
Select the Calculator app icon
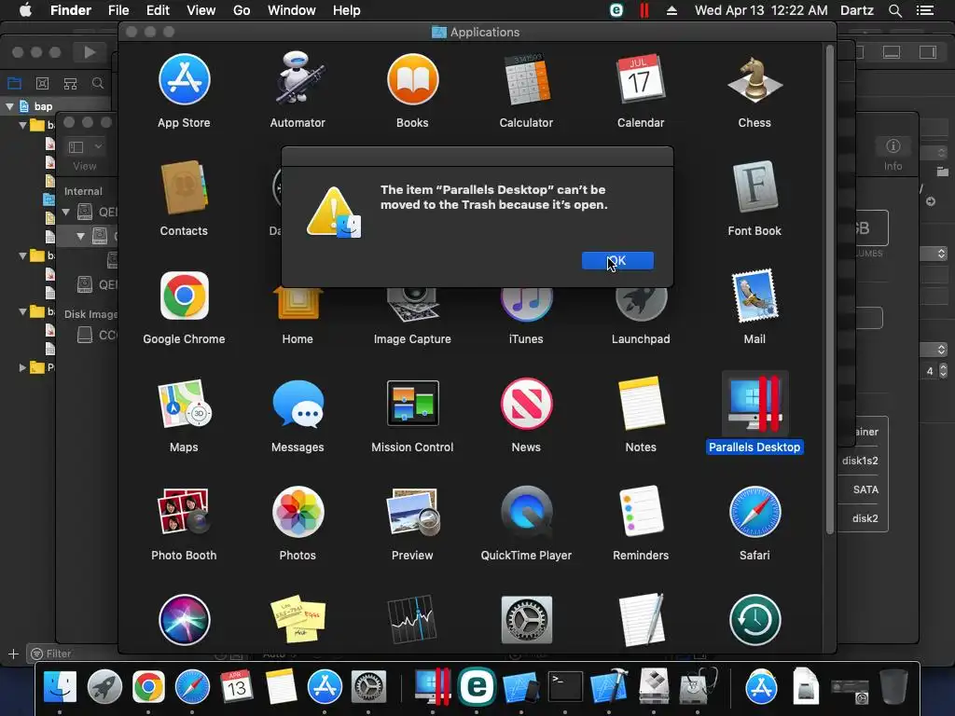coord(526,80)
